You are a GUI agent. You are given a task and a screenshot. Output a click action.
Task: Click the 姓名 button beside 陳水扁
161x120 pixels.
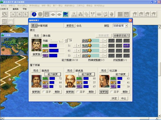coord(36,35)
